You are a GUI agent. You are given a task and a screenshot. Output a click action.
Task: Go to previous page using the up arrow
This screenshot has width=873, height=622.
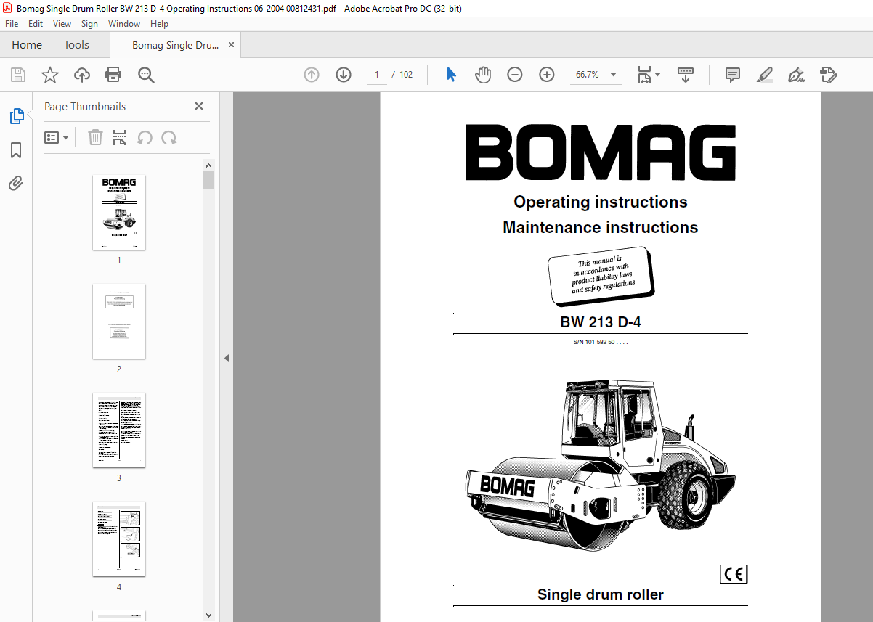[x=312, y=75]
